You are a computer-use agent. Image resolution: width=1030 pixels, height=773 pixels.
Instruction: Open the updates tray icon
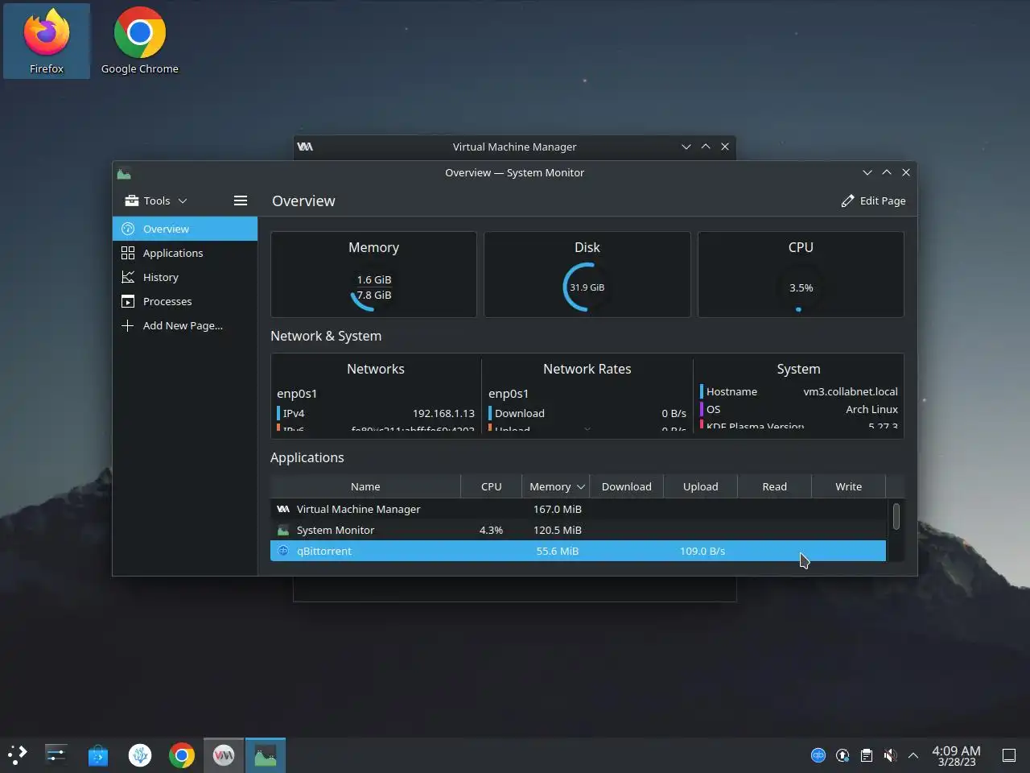(x=843, y=755)
